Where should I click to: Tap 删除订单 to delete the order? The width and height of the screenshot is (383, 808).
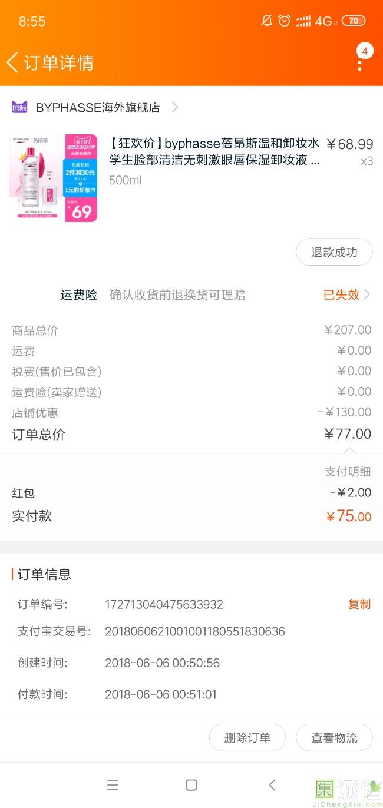[x=247, y=737]
